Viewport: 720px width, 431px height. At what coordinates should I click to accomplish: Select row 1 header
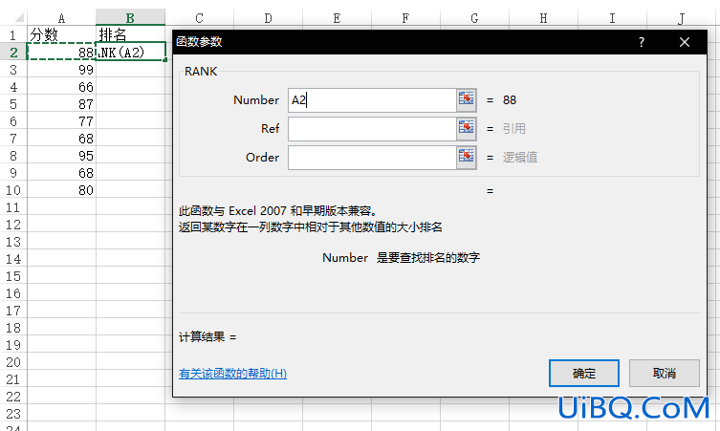click(x=13, y=35)
